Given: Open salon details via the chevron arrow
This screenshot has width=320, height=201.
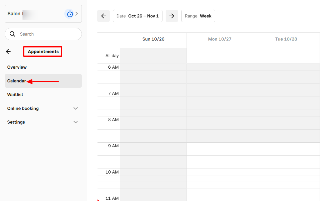Looking at the screenshot, I should point(76,14).
